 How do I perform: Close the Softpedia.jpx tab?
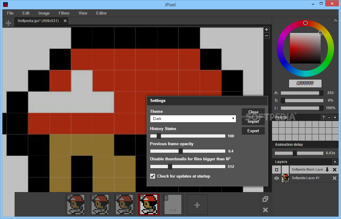(x=65, y=21)
